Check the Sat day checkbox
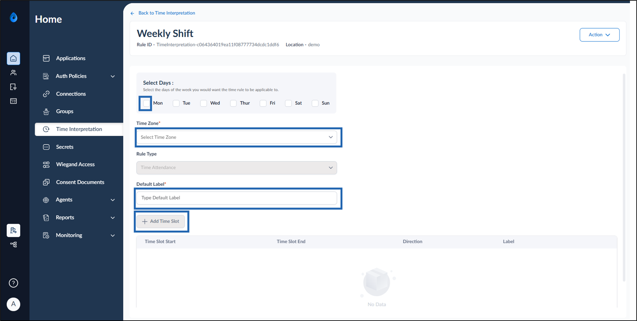This screenshot has width=637, height=321. pos(288,103)
